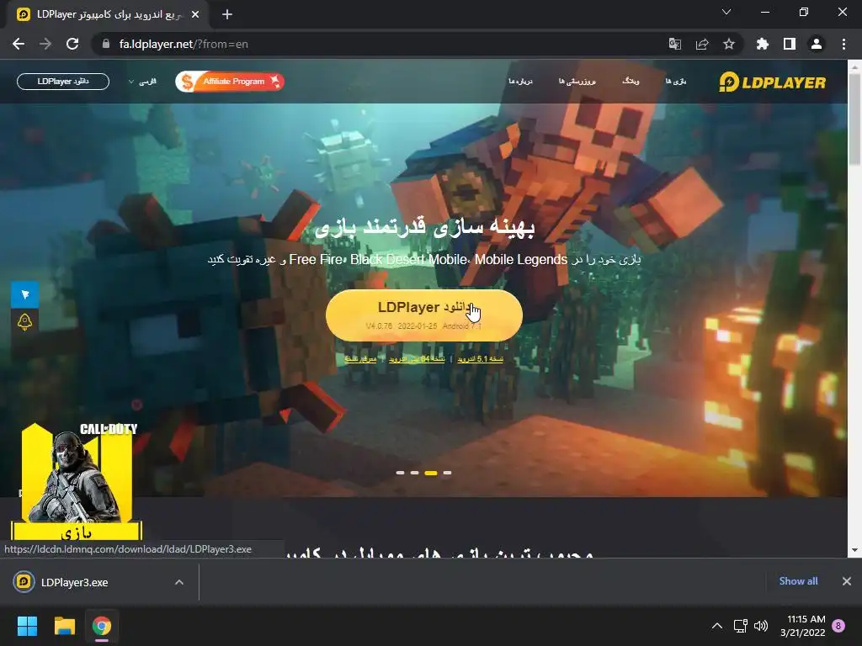Image resolution: width=862 pixels, height=646 pixels.
Task: Click the Chrome taskbar icon
Action: point(102,626)
